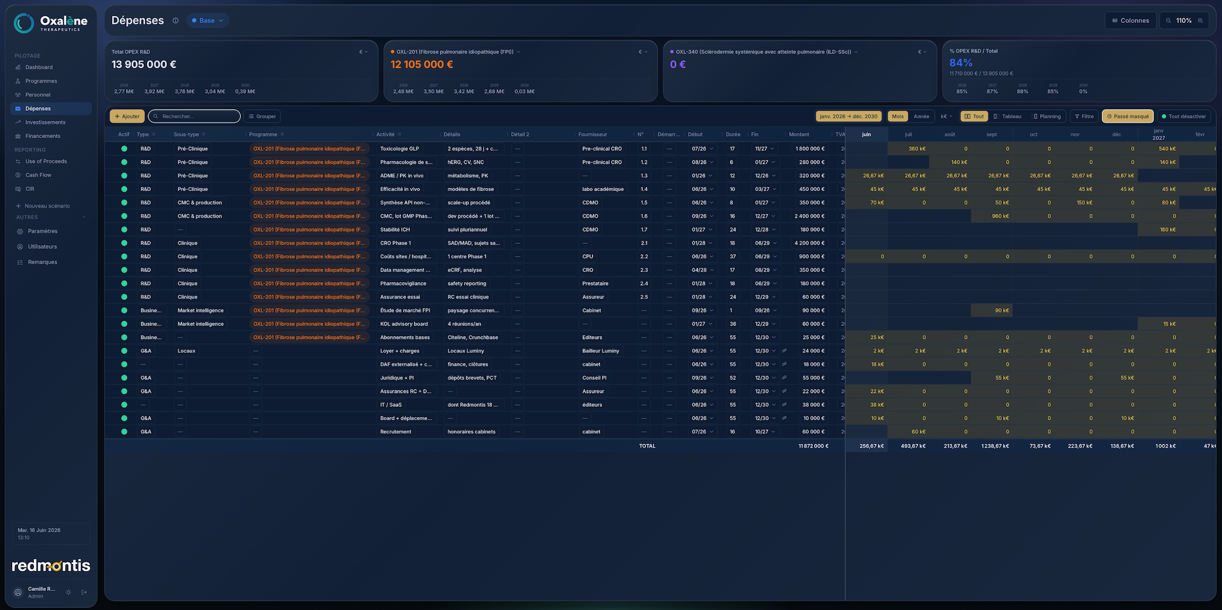This screenshot has width=1222, height=610.
Task: Toggle active status of CRO Phase 1 row
Action: tap(124, 243)
